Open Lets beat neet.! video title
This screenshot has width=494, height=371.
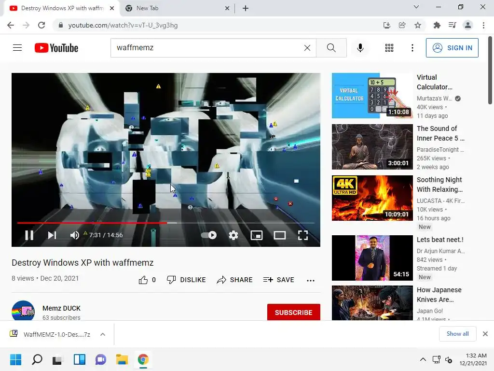click(440, 240)
